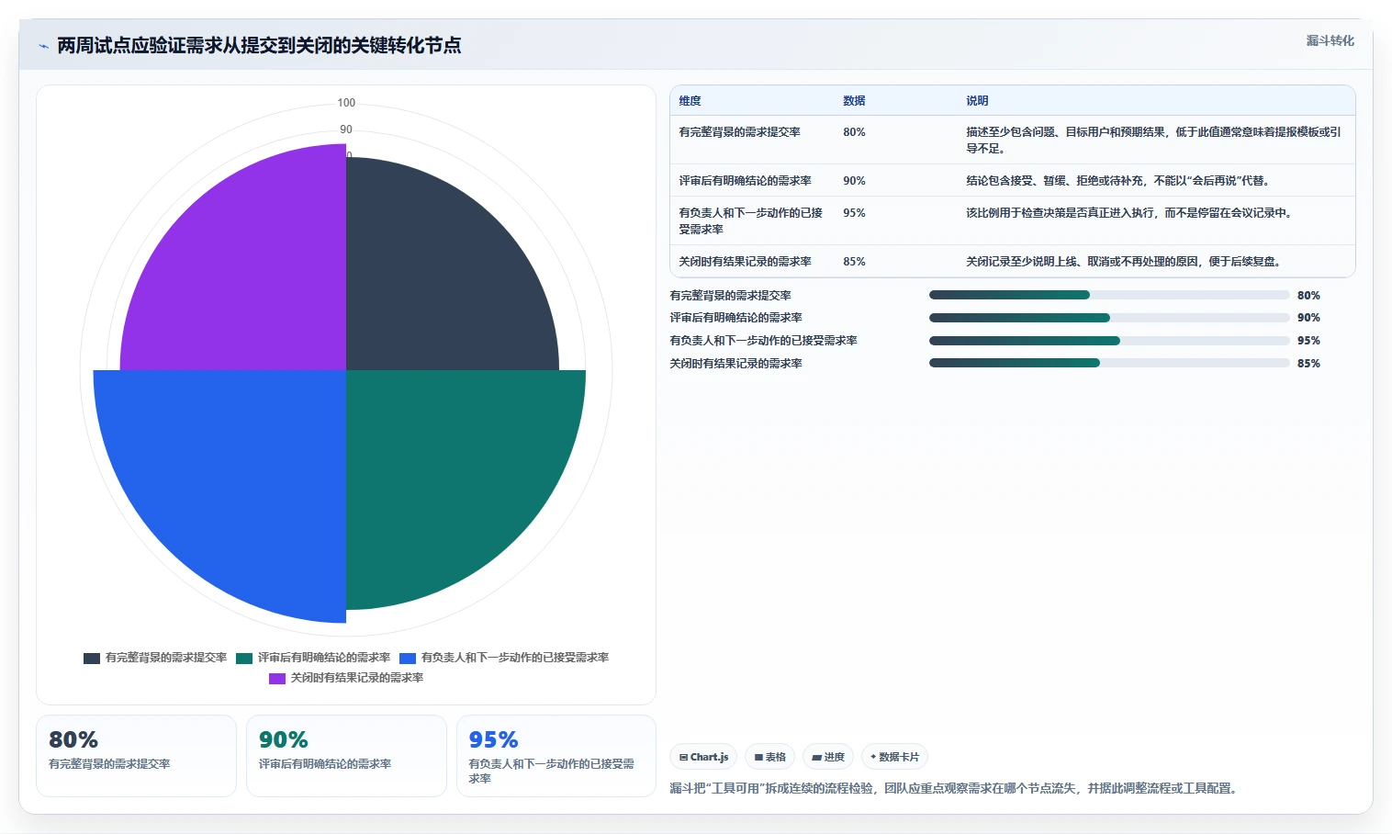Click the 说明 table column header
This screenshot has width=1392, height=834.
point(977,101)
